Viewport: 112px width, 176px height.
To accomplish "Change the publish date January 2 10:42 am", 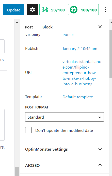I will tap(80, 49).
